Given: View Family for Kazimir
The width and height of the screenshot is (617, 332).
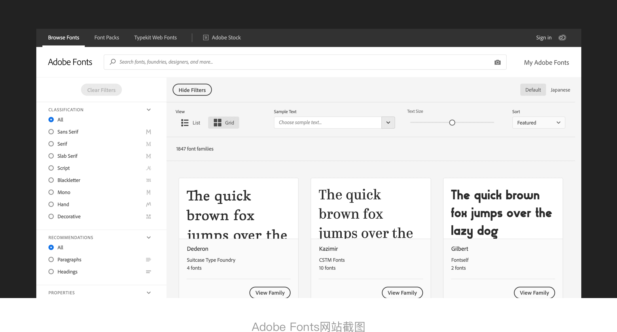Looking at the screenshot, I should click(x=402, y=293).
